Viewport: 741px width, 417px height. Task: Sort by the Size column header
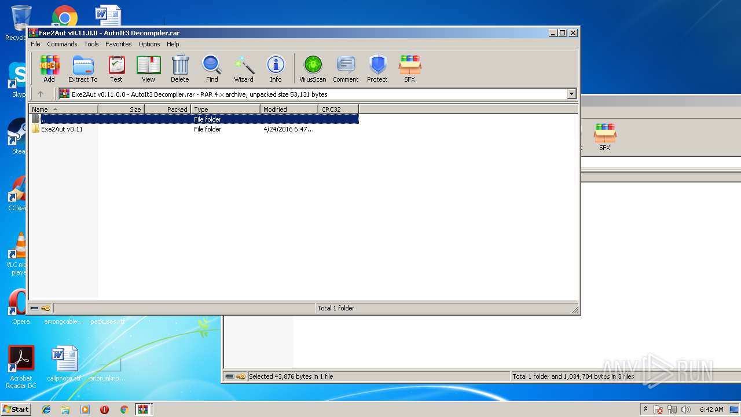point(122,109)
